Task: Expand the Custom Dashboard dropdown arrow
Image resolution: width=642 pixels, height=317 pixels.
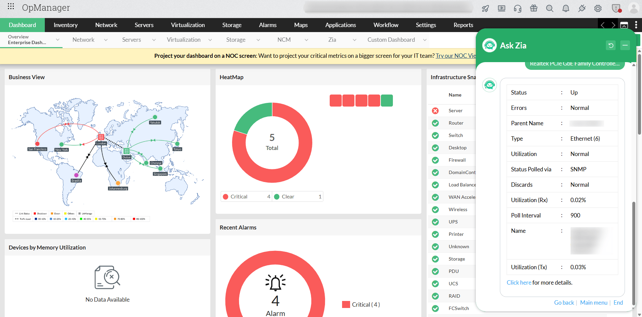Action: click(425, 40)
